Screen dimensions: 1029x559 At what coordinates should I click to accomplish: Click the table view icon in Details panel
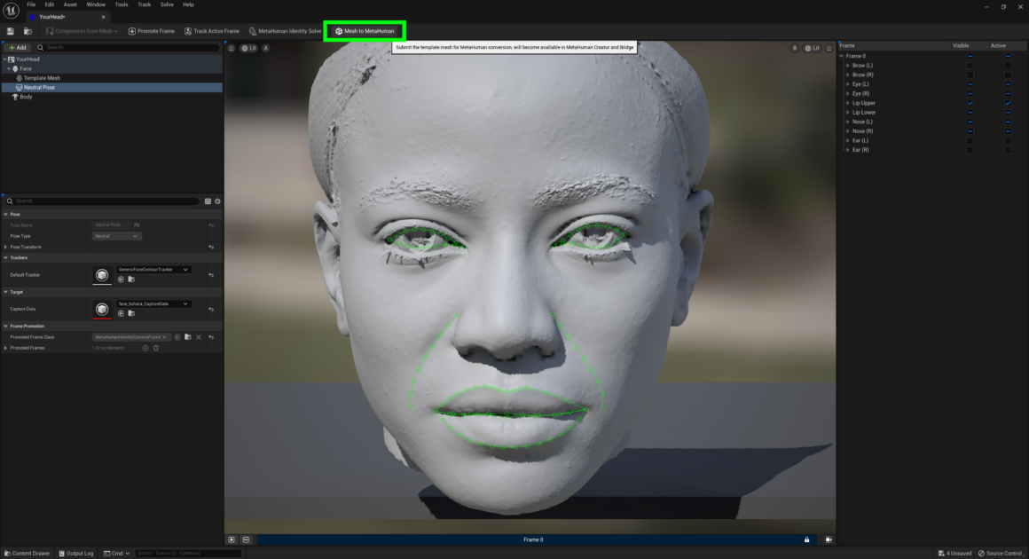tap(208, 201)
